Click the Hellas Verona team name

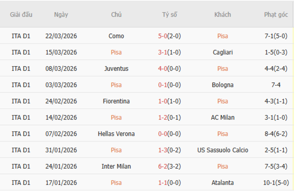coord(116,134)
